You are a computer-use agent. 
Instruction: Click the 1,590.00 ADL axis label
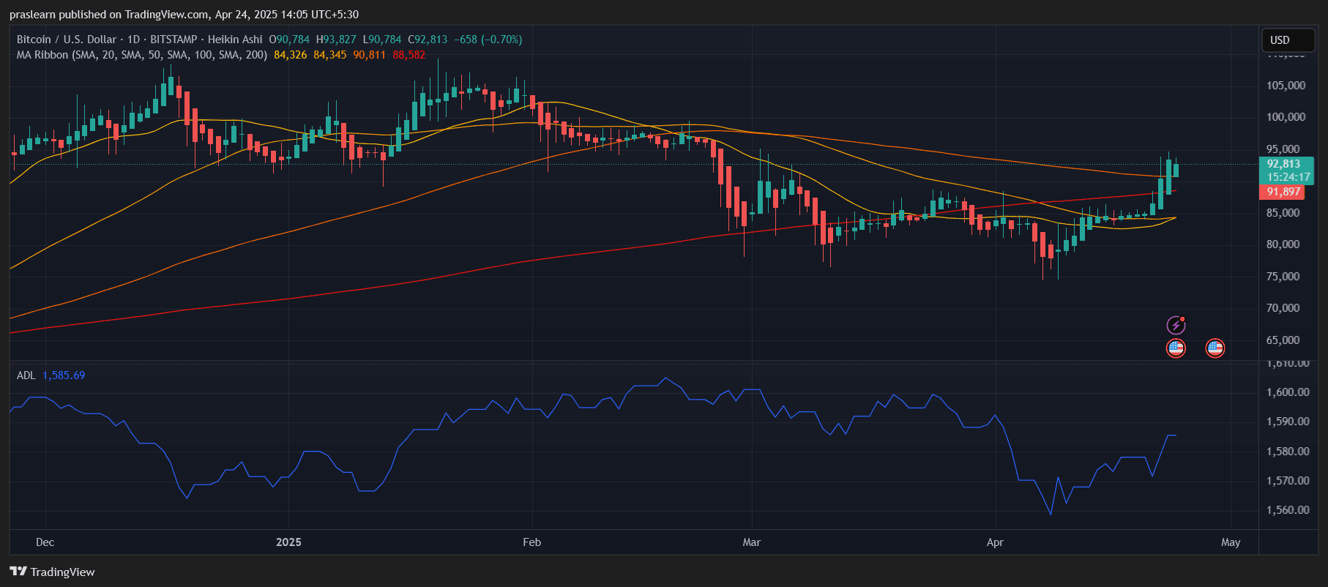pos(1288,422)
